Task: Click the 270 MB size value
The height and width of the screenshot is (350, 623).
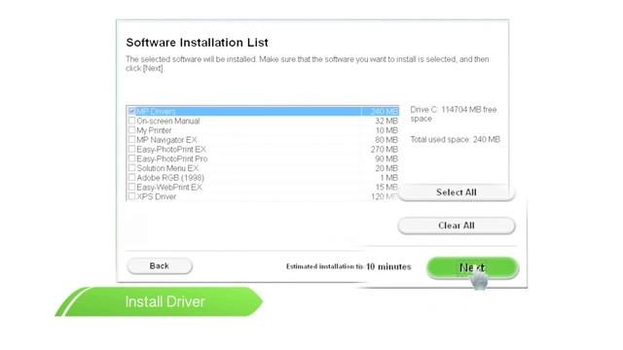Action: [x=385, y=150]
